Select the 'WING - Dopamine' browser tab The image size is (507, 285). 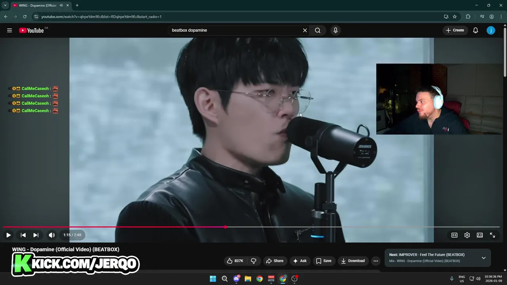click(x=41, y=6)
